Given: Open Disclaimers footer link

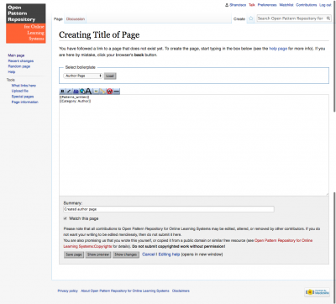Looking at the screenshot, I should [x=181, y=291].
